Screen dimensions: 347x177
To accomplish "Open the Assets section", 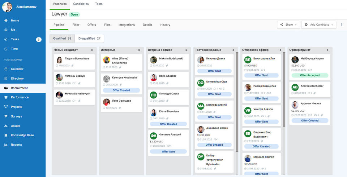I will tap(16, 126).
